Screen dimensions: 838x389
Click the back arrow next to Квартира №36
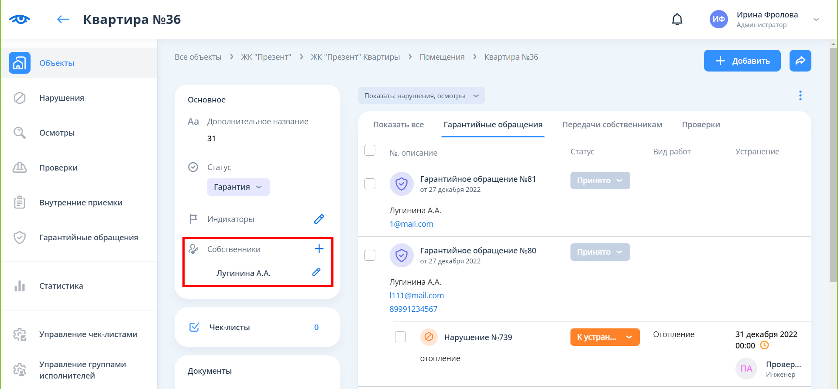63,19
